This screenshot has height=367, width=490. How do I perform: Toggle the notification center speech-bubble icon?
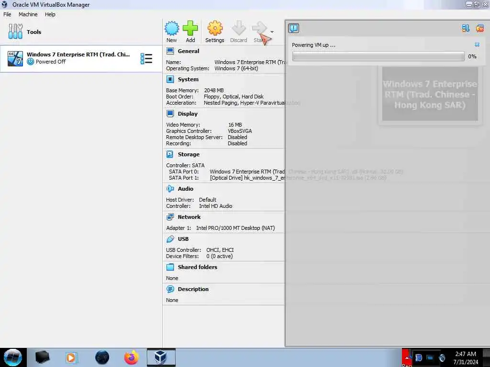293,28
